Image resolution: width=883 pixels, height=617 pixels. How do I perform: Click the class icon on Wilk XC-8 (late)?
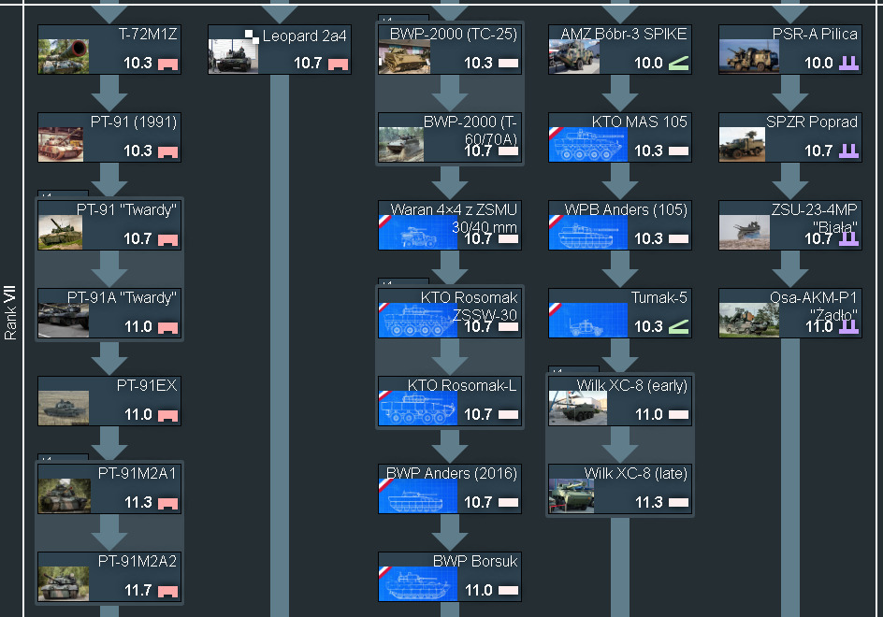pyautogui.click(x=678, y=502)
